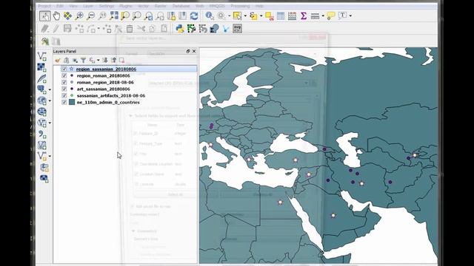
Task: Open Text Annotation dropdown arrow
Action: tap(350, 16)
